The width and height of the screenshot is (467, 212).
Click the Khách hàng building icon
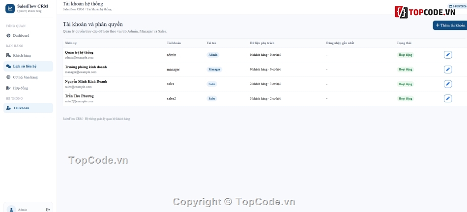click(x=8, y=55)
